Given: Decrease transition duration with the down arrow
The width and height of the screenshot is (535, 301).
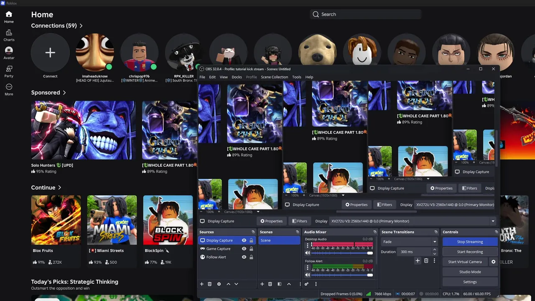Looking at the screenshot, I should point(435,254).
